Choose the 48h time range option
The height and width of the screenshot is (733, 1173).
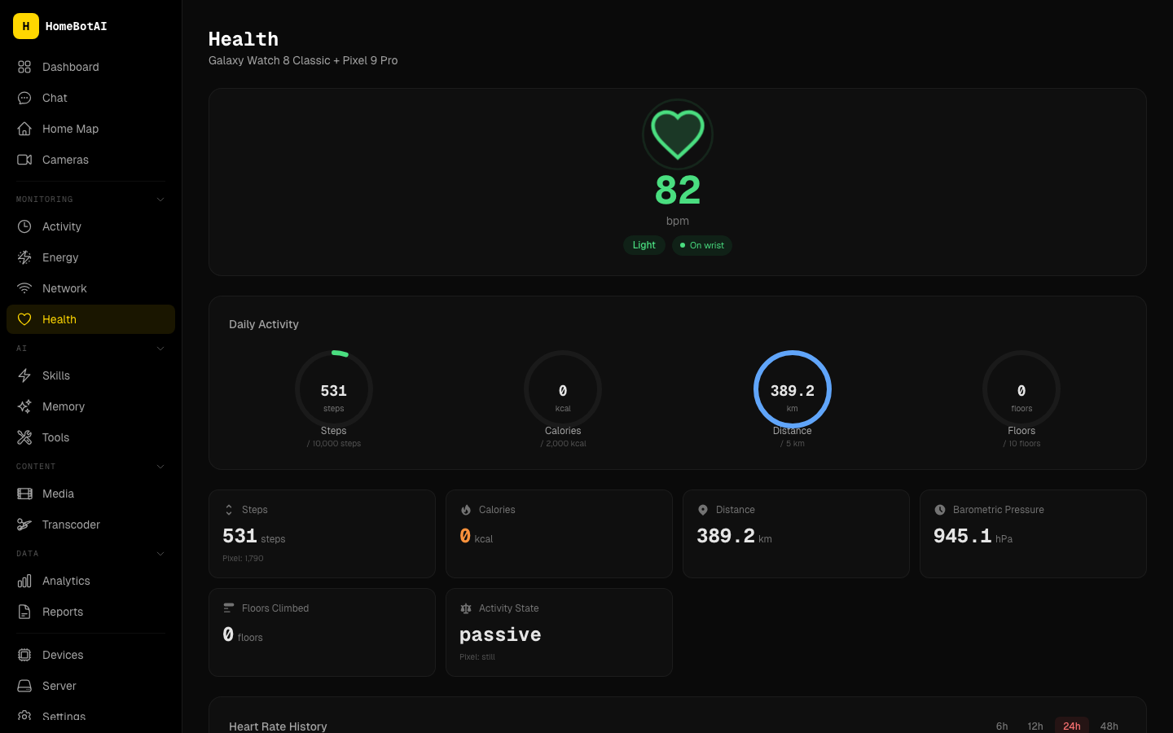pos(1109,726)
